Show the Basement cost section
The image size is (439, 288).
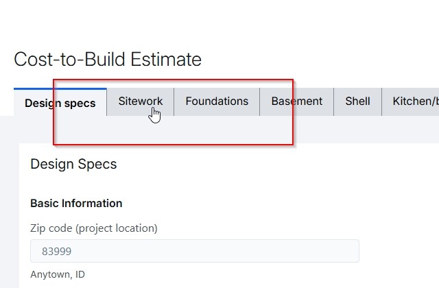click(x=296, y=101)
